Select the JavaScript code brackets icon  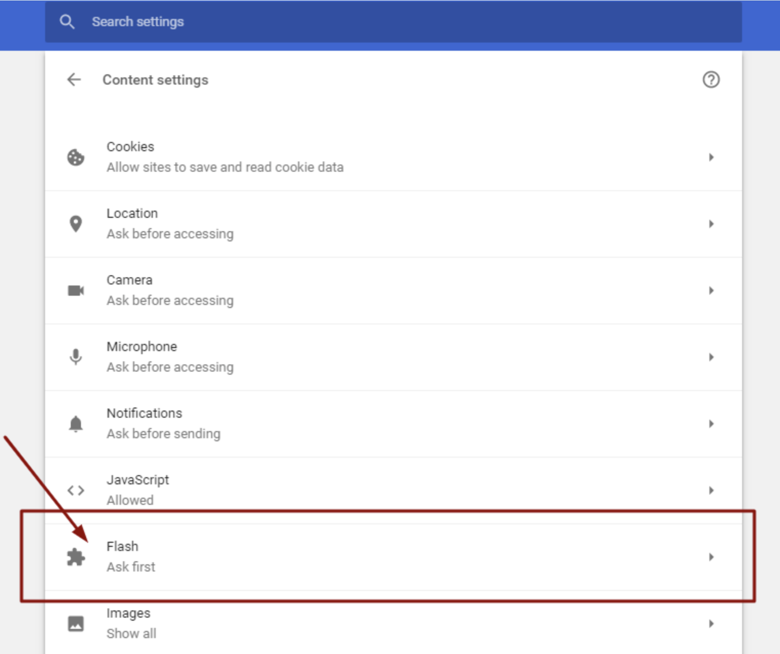tap(75, 490)
